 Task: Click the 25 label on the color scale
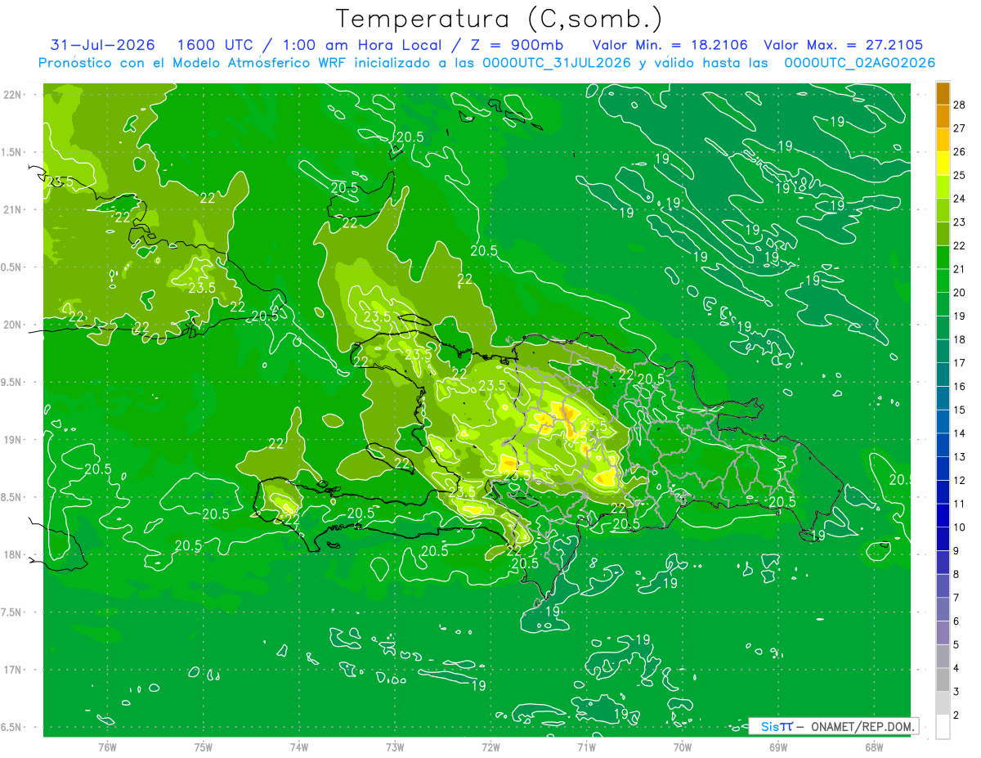point(960,175)
